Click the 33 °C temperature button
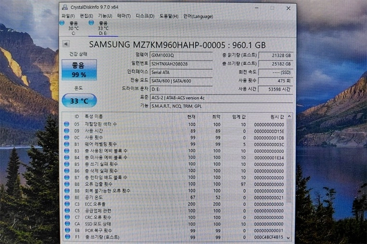The height and width of the screenshot is (244, 367). point(79,101)
